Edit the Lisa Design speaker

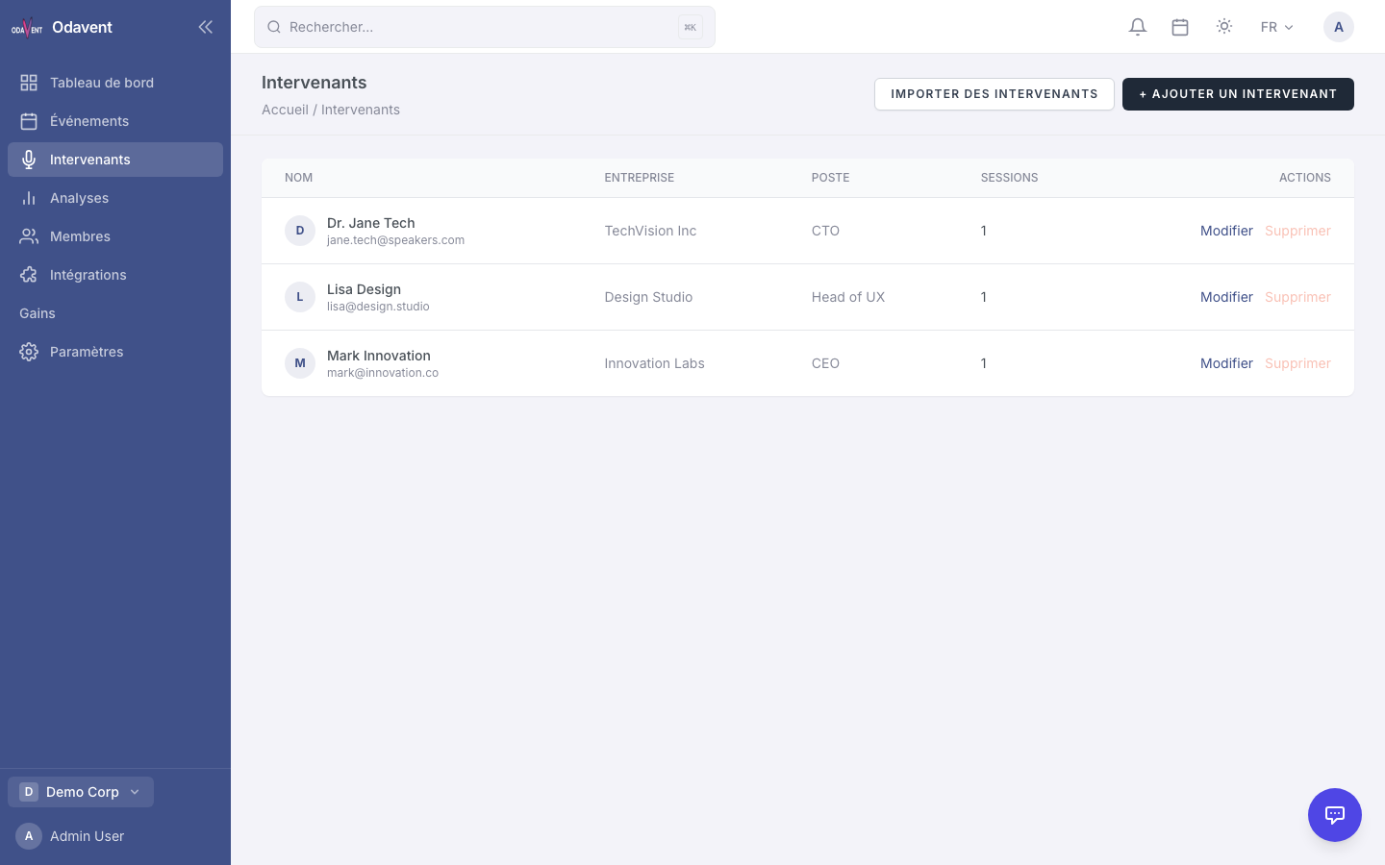click(x=1226, y=297)
